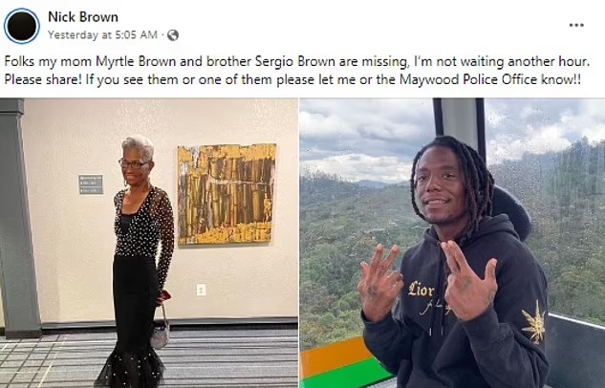The image size is (605, 388).
Task: Click the "Lion" lettering on the black hoodie
Action: point(421,290)
